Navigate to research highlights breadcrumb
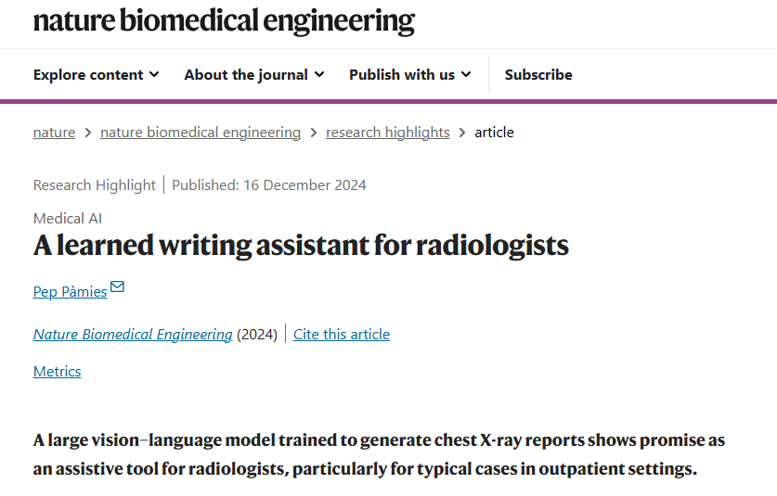The width and height of the screenshot is (777, 496). [387, 133]
